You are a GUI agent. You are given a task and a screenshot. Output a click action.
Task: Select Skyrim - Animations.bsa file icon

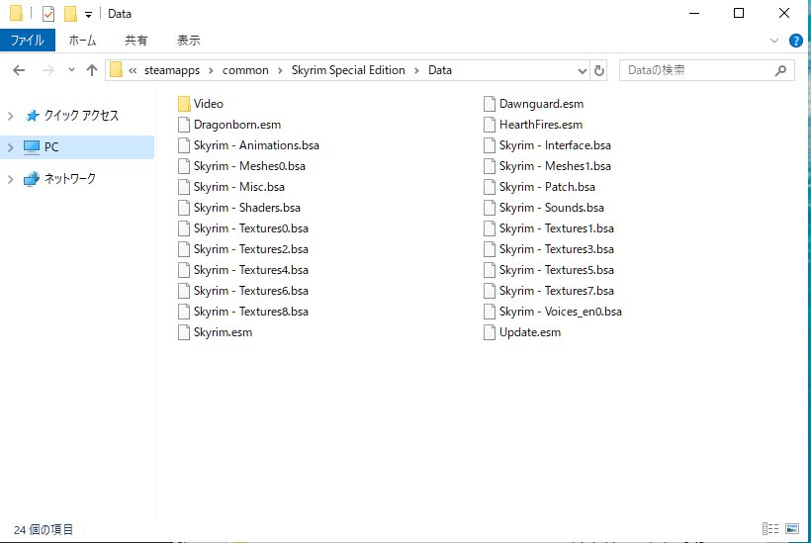[x=184, y=145]
